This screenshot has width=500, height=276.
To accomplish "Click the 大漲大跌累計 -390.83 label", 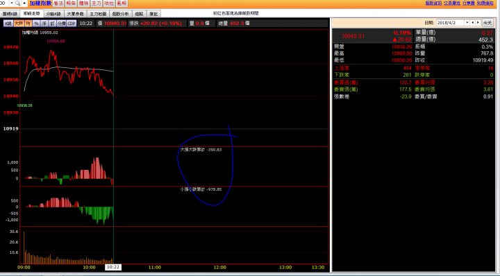I will [201, 150].
